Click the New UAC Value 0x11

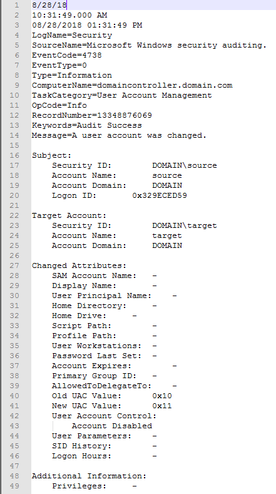pyautogui.click(x=162, y=406)
